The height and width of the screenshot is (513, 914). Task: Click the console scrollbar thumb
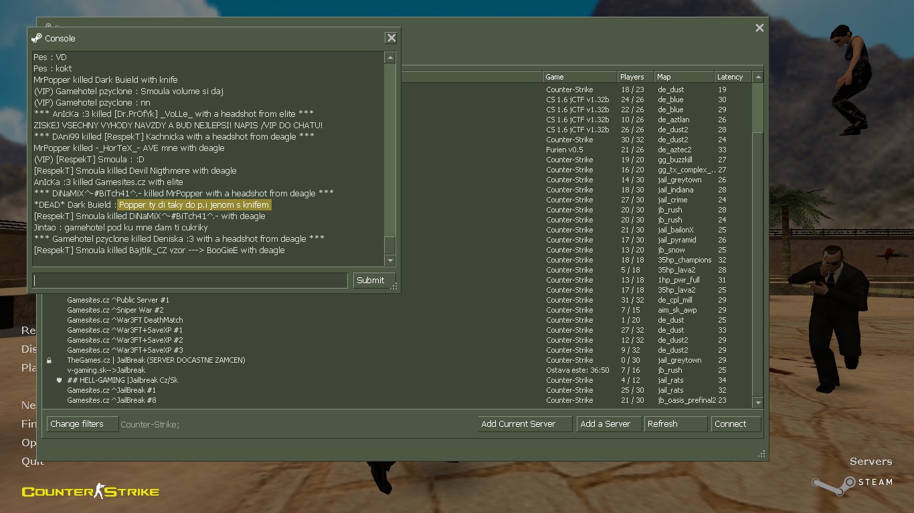pos(389,244)
